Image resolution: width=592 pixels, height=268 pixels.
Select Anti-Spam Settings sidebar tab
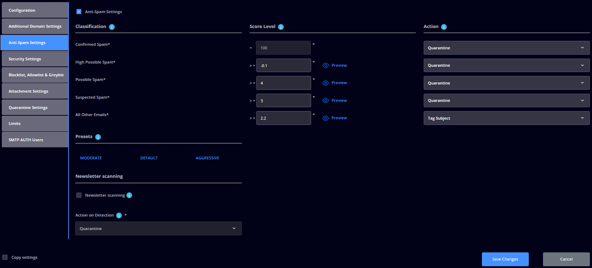[x=34, y=43]
